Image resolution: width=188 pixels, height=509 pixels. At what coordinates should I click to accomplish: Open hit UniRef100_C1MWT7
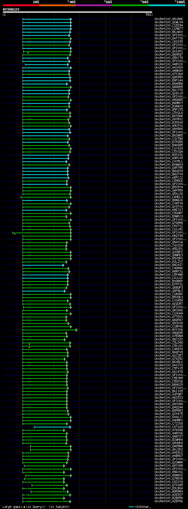(x=169, y=29)
